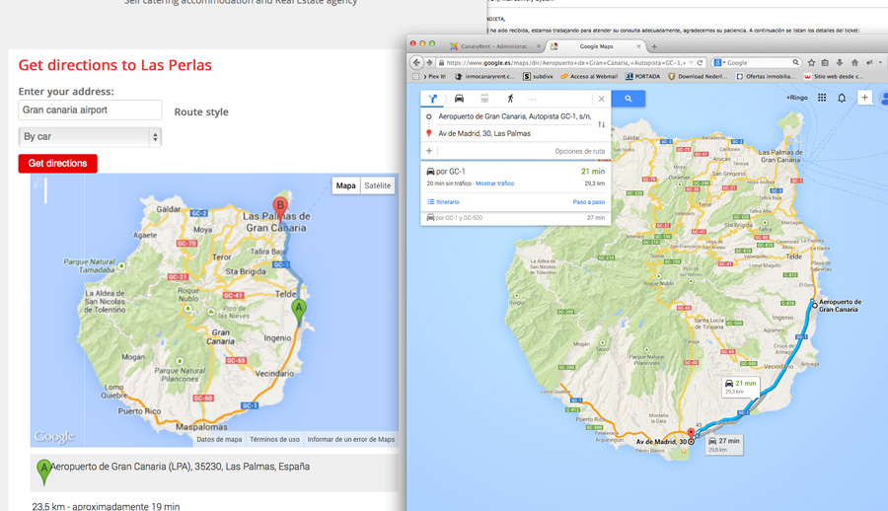Open Google apps grid icon
888x511 pixels.
point(822,98)
